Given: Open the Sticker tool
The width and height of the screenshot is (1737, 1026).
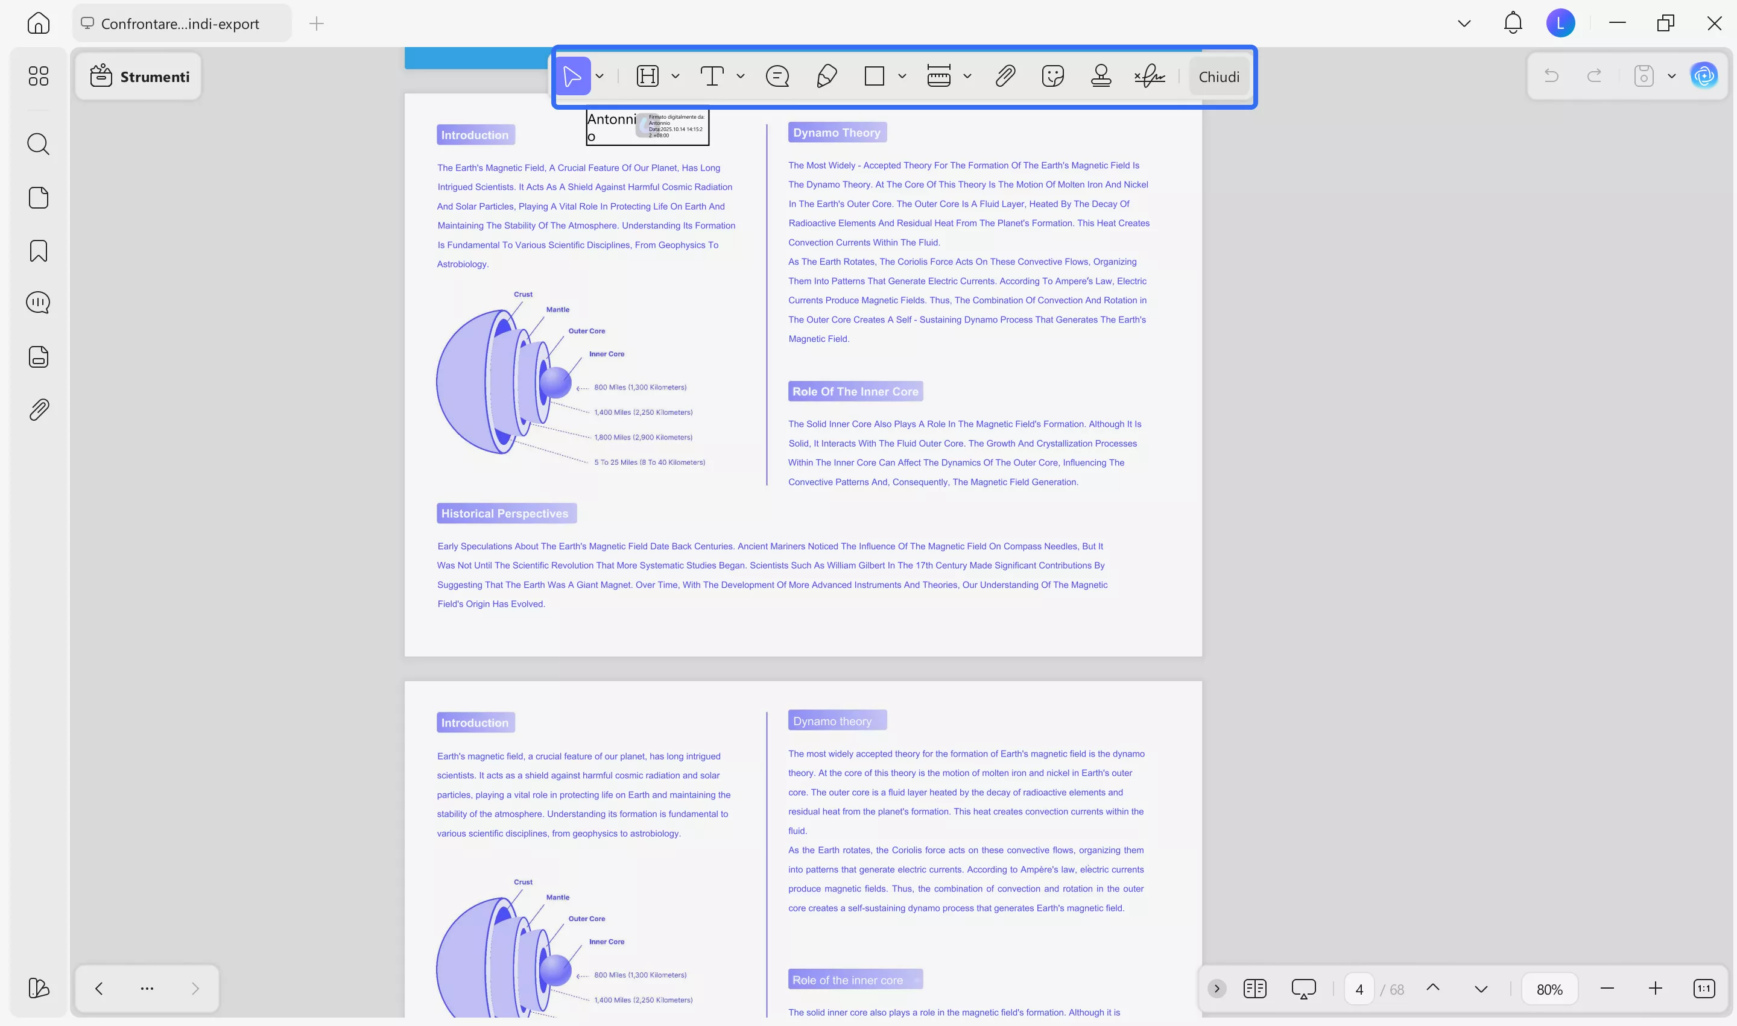Looking at the screenshot, I should pyautogui.click(x=1053, y=76).
